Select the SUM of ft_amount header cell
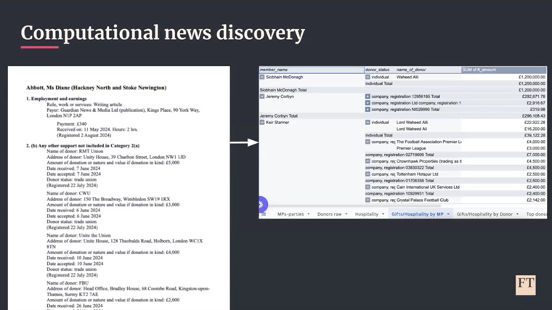Screen dimensions: 552x310 click(504, 70)
